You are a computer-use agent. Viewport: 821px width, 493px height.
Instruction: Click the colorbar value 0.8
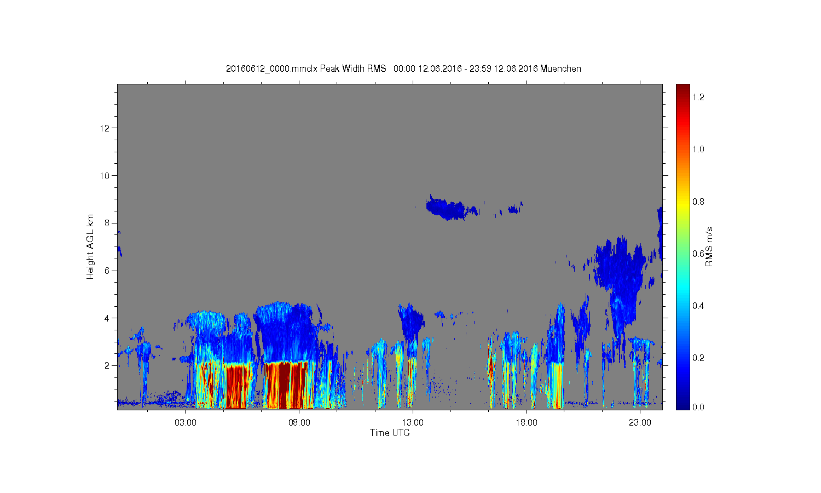point(698,202)
